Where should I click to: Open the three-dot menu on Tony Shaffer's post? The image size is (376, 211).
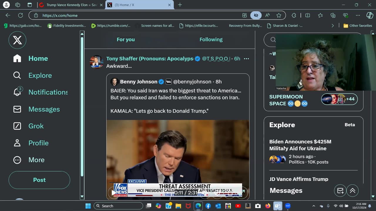click(x=246, y=59)
